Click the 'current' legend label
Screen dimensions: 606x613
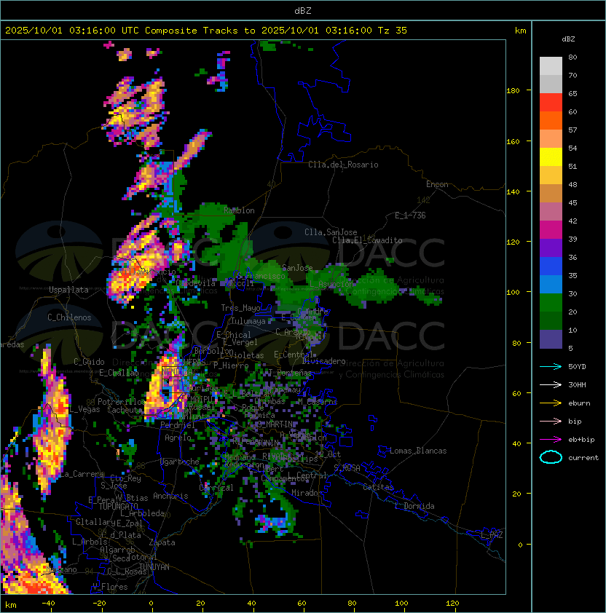[x=583, y=458]
